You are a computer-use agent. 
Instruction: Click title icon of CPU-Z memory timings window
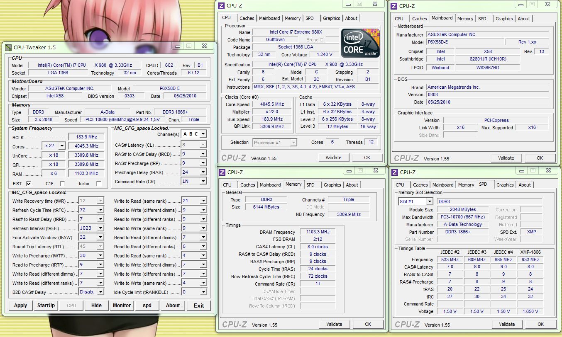pyautogui.click(x=222, y=172)
